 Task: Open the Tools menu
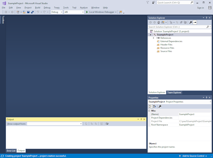click(66, 8)
